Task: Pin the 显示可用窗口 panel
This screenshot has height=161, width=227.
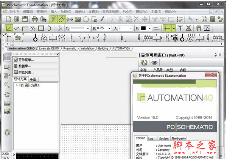Action: [x=215, y=55]
